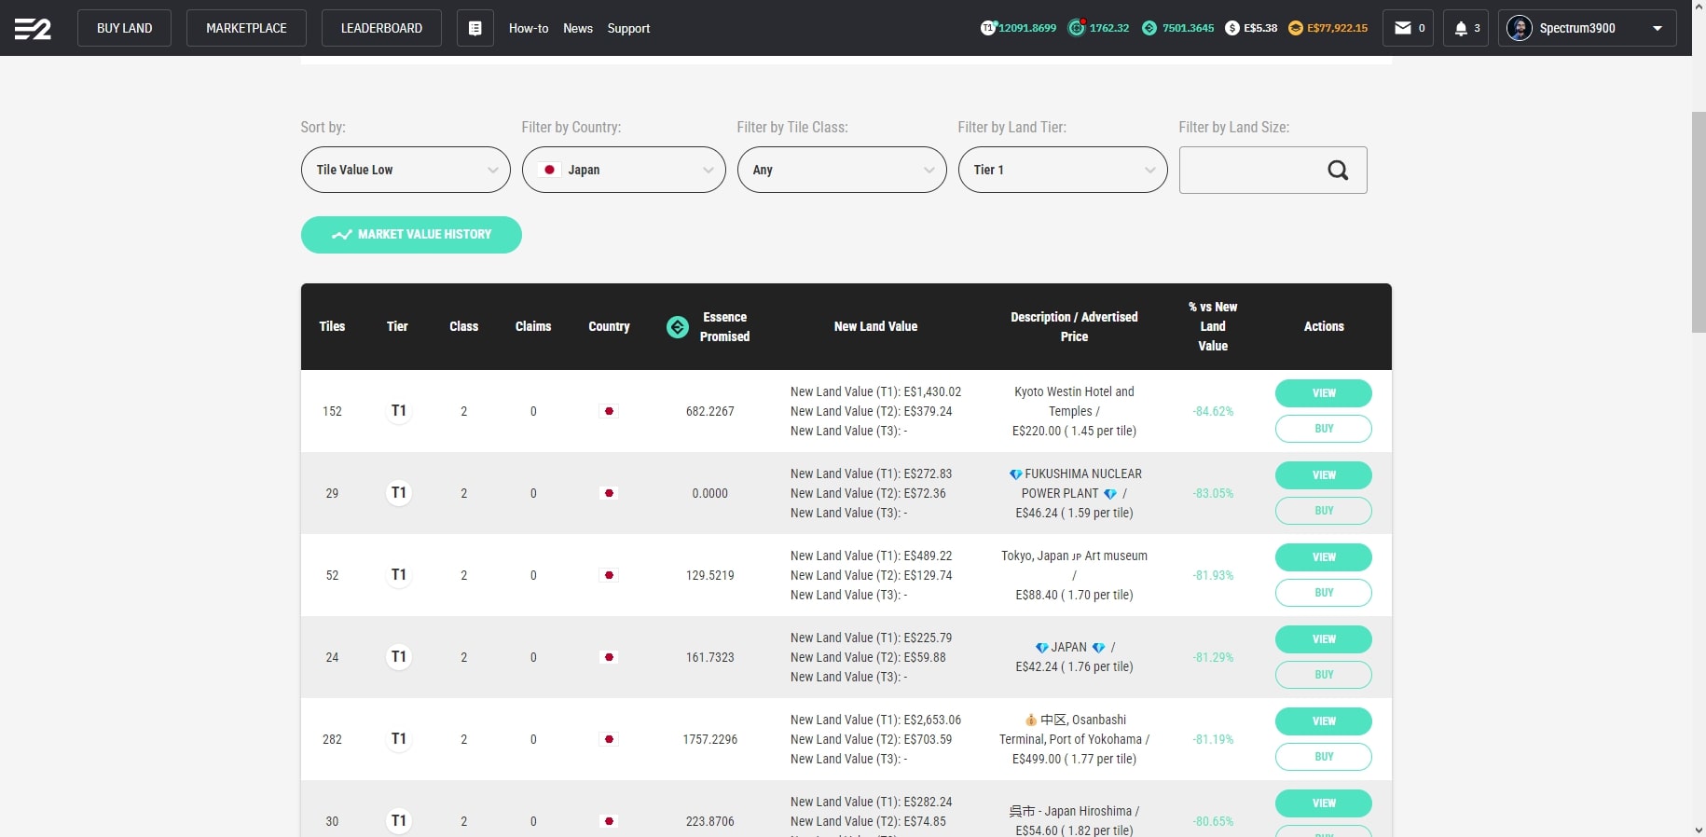Click the Earth 2 logo
The width and height of the screenshot is (1706, 837).
point(33,29)
